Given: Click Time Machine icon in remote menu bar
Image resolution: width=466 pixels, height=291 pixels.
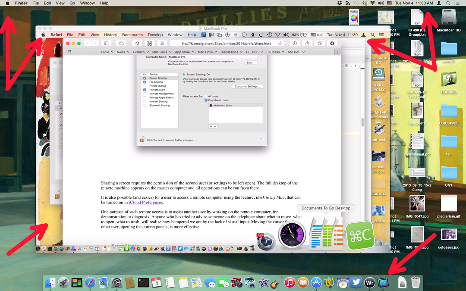Looking at the screenshot, I should pyautogui.click(x=269, y=35).
